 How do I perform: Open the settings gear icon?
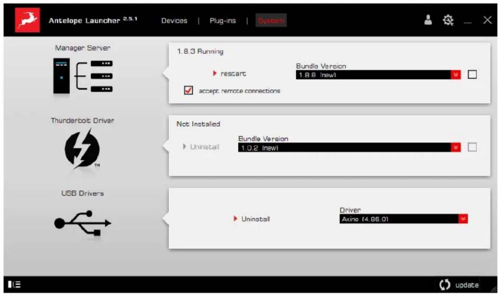click(x=448, y=20)
